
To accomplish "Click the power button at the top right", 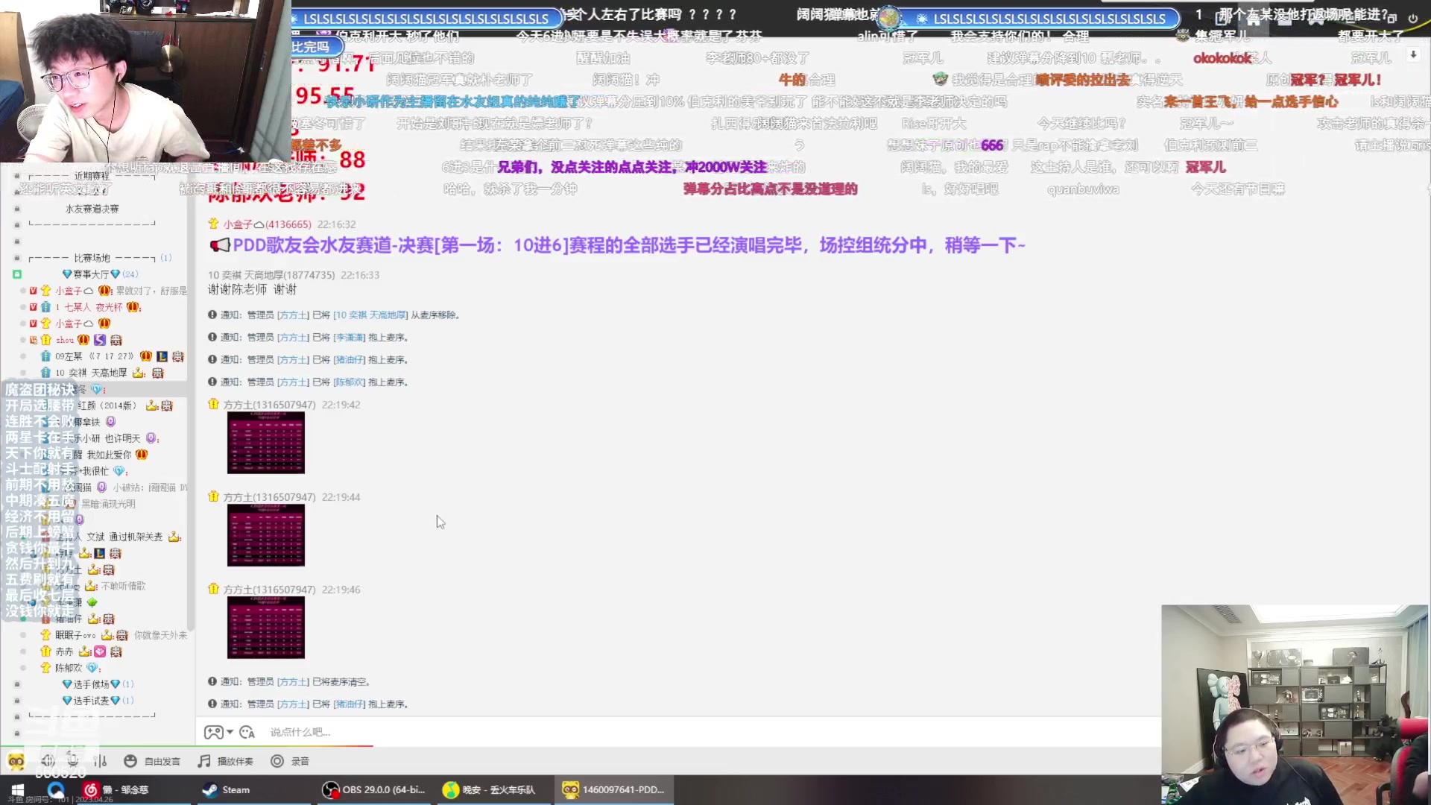I will point(1411,19).
